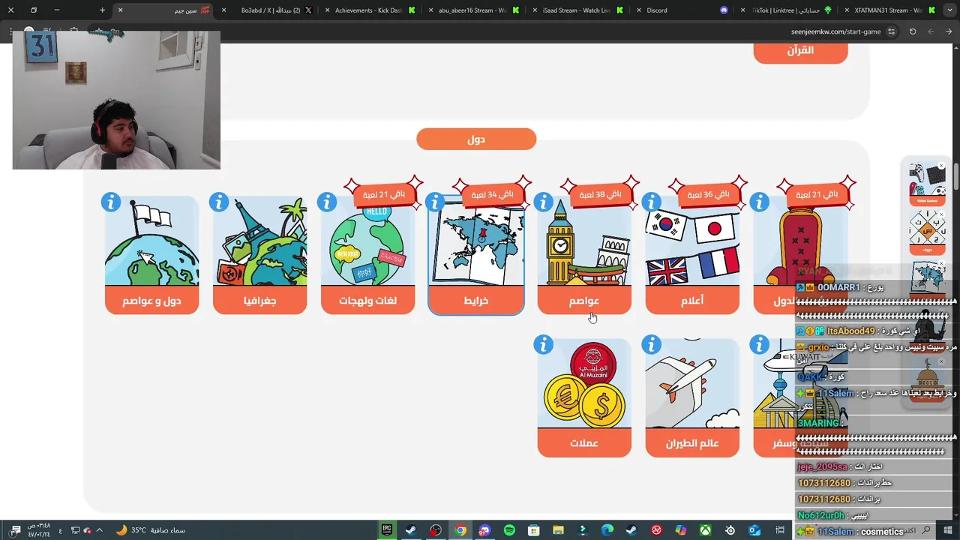This screenshot has width=960, height=540.
Task: Open taskbar clock and calendar
Action: [x=37, y=530]
